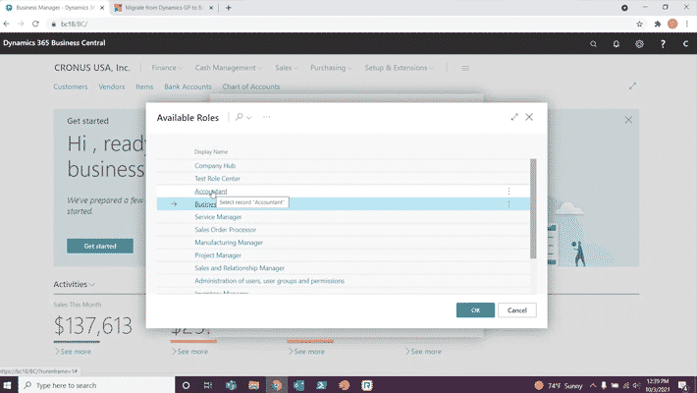Screen dimensions: 697x393
Task: Click the Available Roles list scrollbar
Action: (x=533, y=208)
